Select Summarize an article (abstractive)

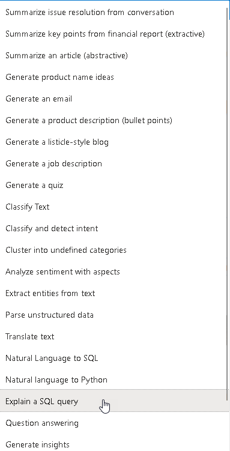pos(113,55)
